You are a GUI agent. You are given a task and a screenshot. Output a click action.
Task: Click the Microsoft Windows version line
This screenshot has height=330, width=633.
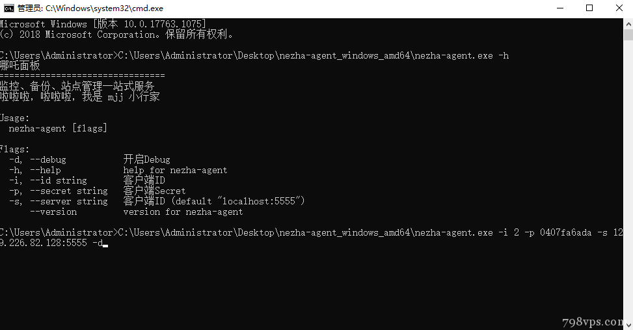tap(103, 24)
